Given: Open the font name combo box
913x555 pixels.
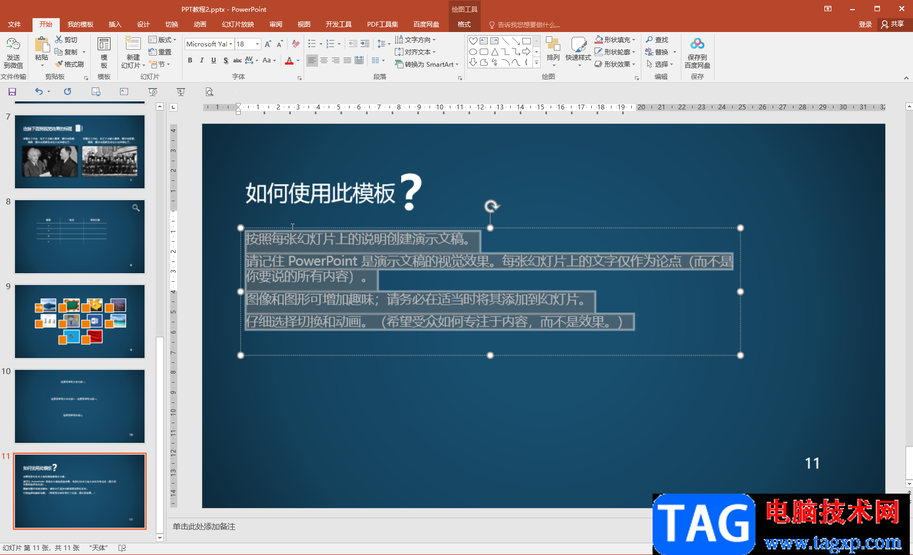Looking at the screenshot, I should click(x=209, y=44).
